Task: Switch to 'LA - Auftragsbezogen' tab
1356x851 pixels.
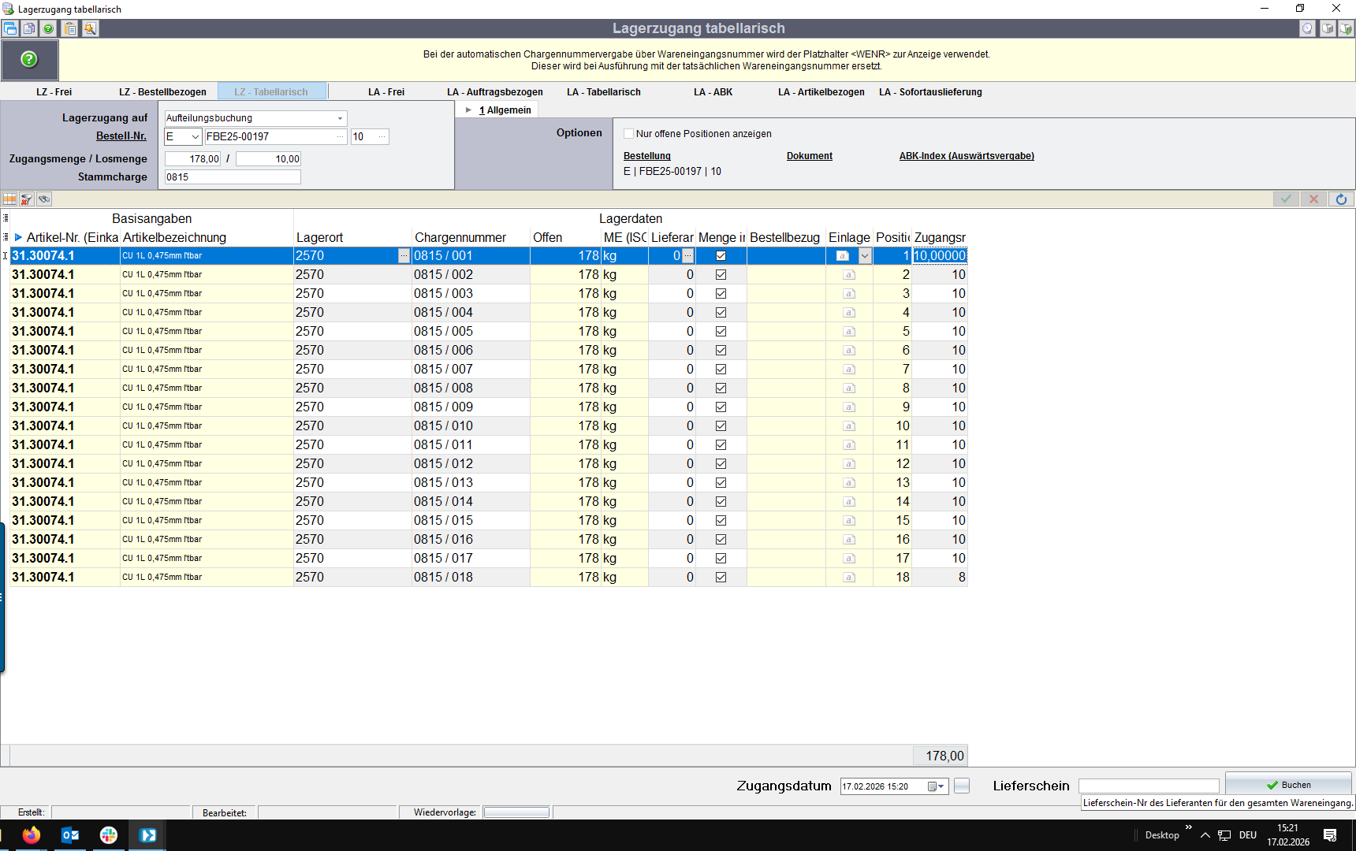Action: coord(494,92)
